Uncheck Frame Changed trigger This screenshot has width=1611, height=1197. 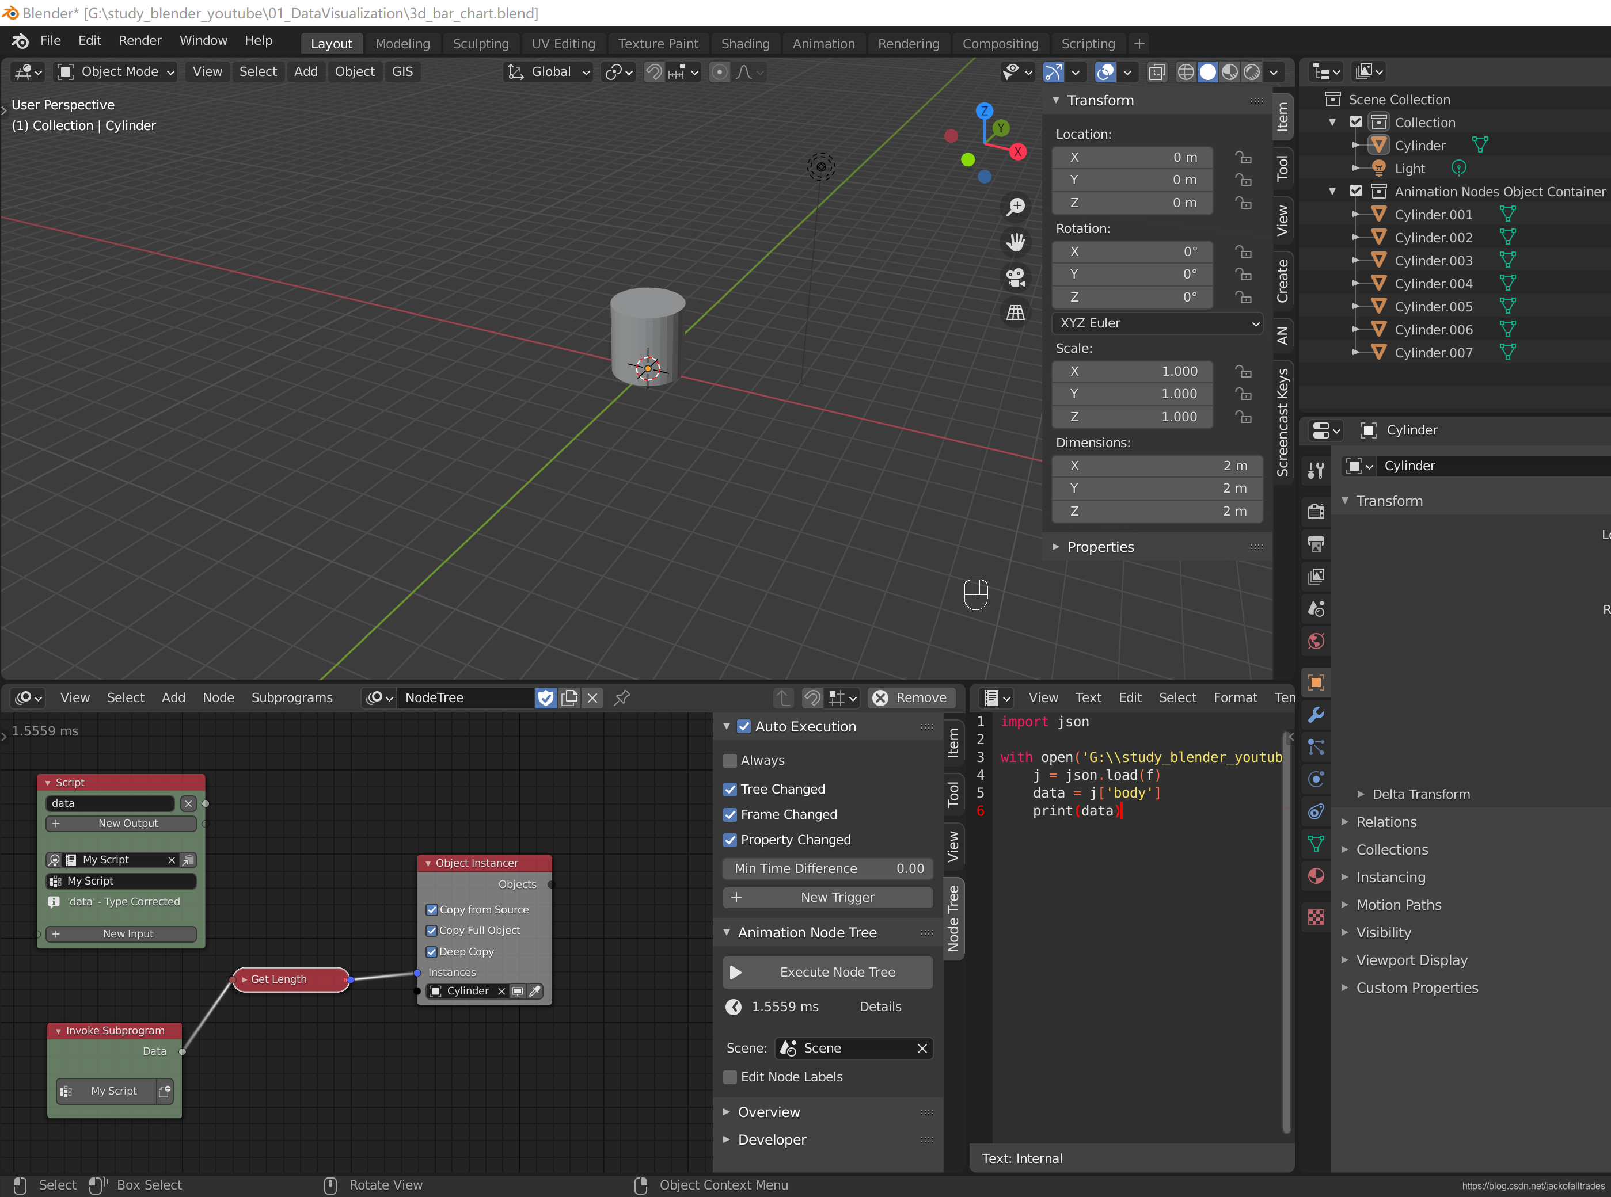pos(730,814)
